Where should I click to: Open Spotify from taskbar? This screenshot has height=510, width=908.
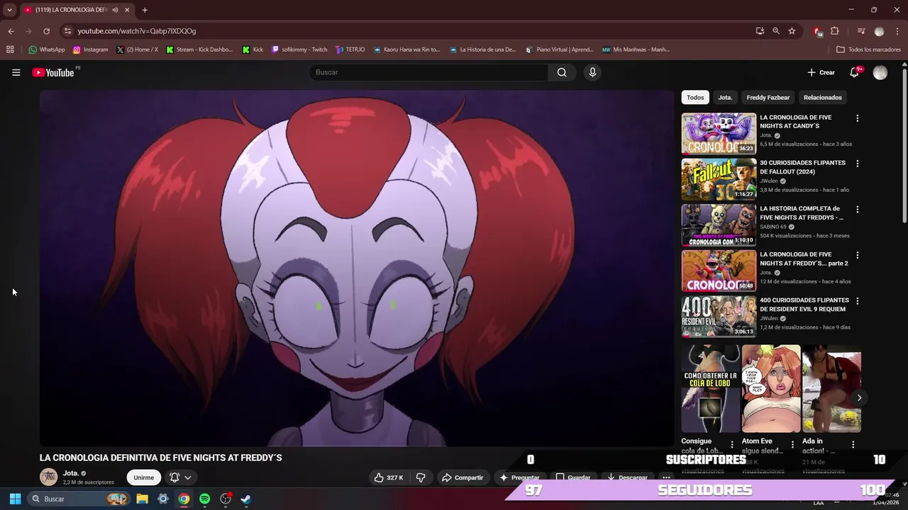pos(204,499)
